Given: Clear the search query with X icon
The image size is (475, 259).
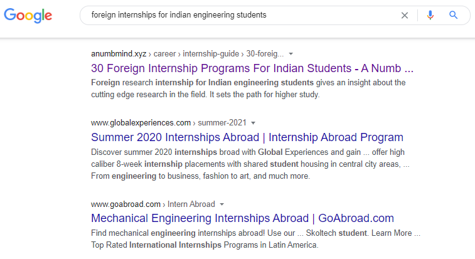Looking at the screenshot, I should pyautogui.click(x=405, y=15).
